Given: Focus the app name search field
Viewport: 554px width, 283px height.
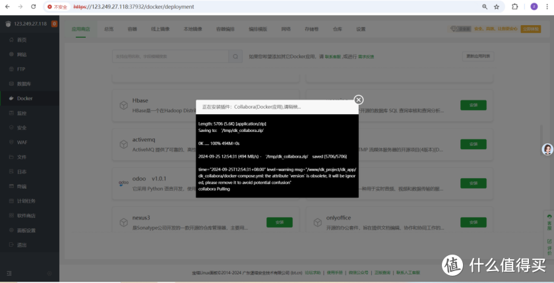Looking at the screenshot, I should [x=170, y=56].
